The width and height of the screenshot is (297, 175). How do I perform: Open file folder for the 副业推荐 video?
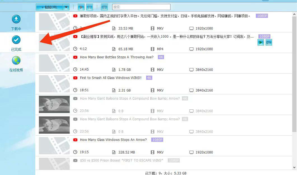click(x=269, y=42)
